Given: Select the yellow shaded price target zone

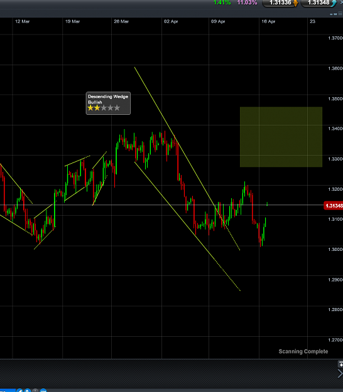Looking at the screenshot, I should (x=281, y=137).
